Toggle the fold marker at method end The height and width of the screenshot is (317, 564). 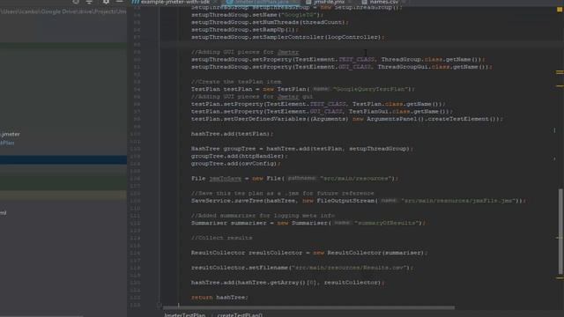pyautogui.click(x=159, y=306)
